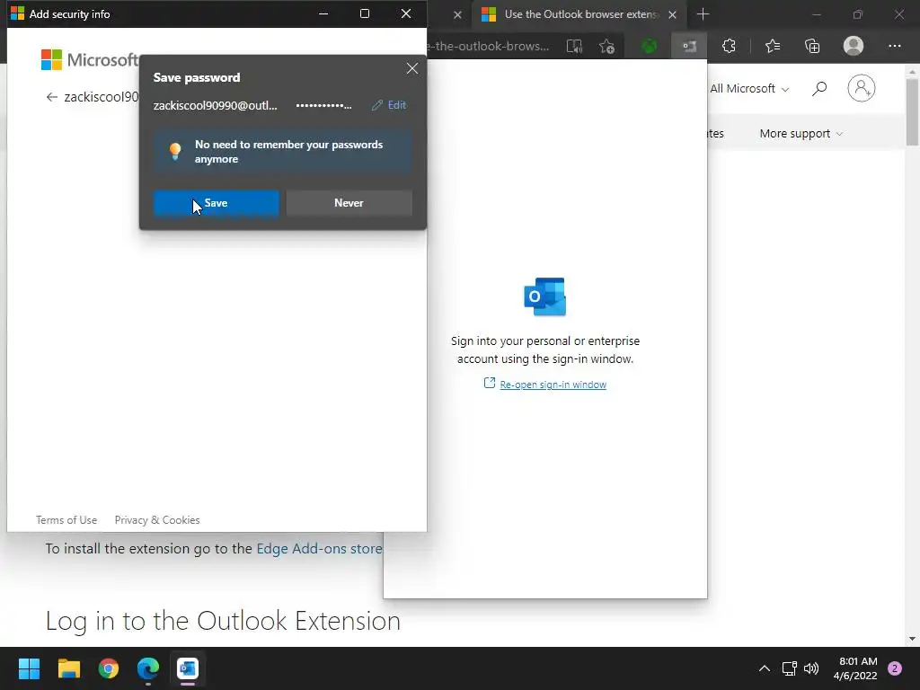The image size is (920, 690).
Task: Open the page search magnifier
Action: tap(819, 89)
